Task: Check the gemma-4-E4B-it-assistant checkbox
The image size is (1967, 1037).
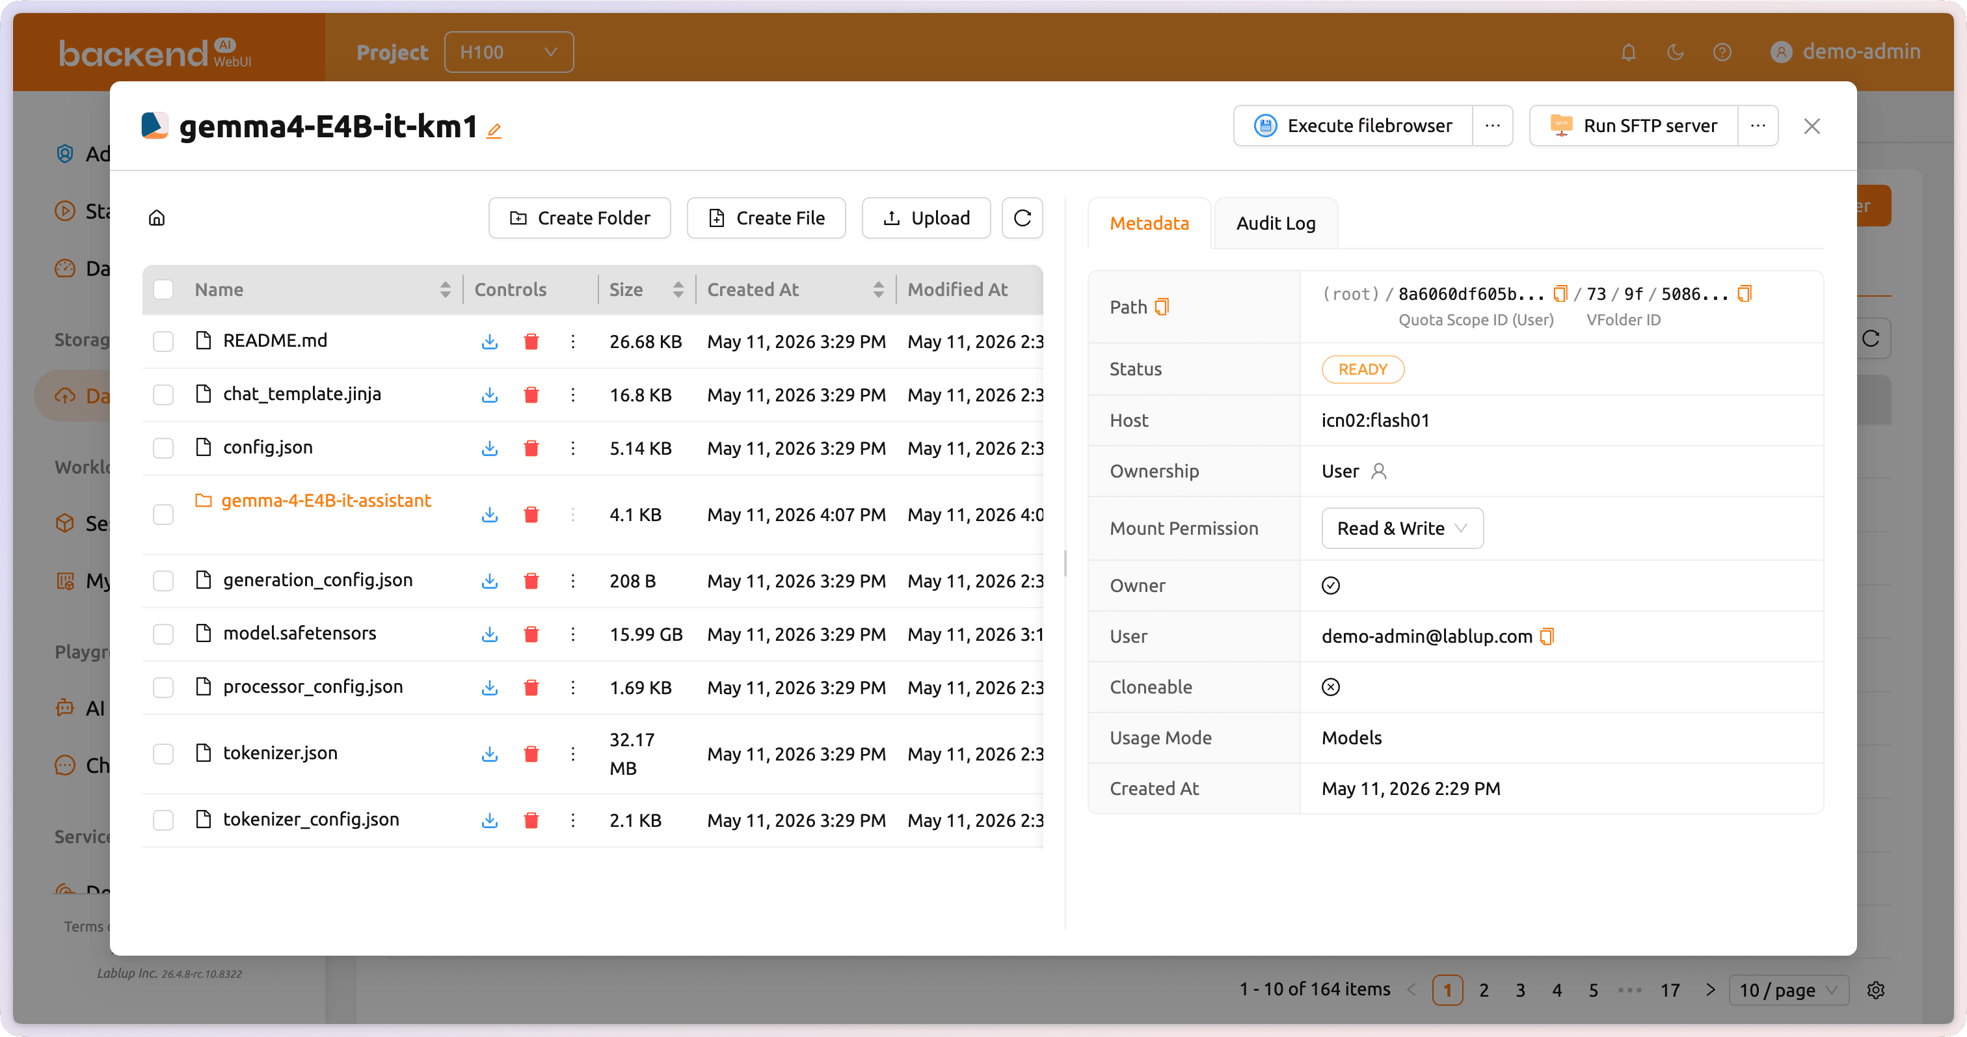Action: click(163, 515)
